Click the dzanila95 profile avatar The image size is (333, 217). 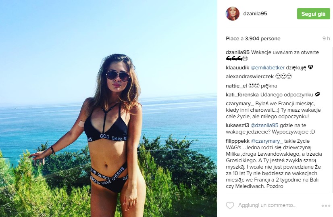pos(233,14)
